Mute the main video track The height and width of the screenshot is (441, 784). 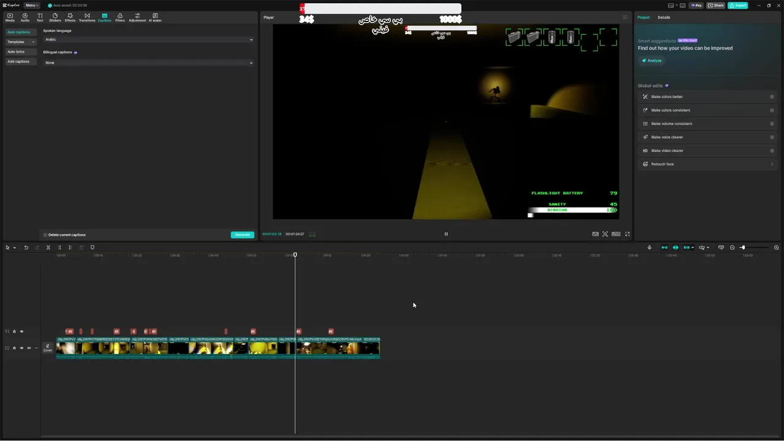(x=29, y=348)
